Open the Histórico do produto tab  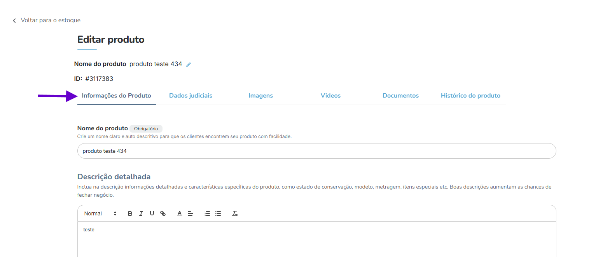tap(470, 96)
